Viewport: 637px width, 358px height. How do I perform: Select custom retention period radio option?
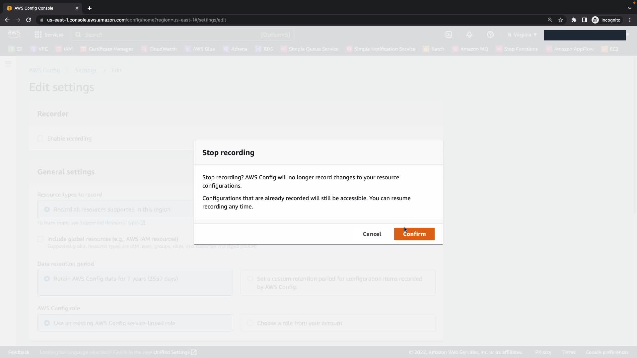pos(250,279)
